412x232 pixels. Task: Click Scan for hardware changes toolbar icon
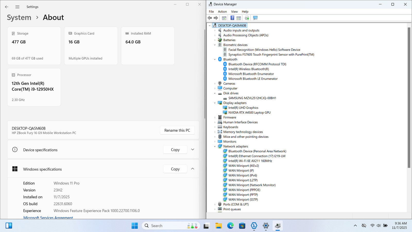pyautogui.click(x=255, y=18)
